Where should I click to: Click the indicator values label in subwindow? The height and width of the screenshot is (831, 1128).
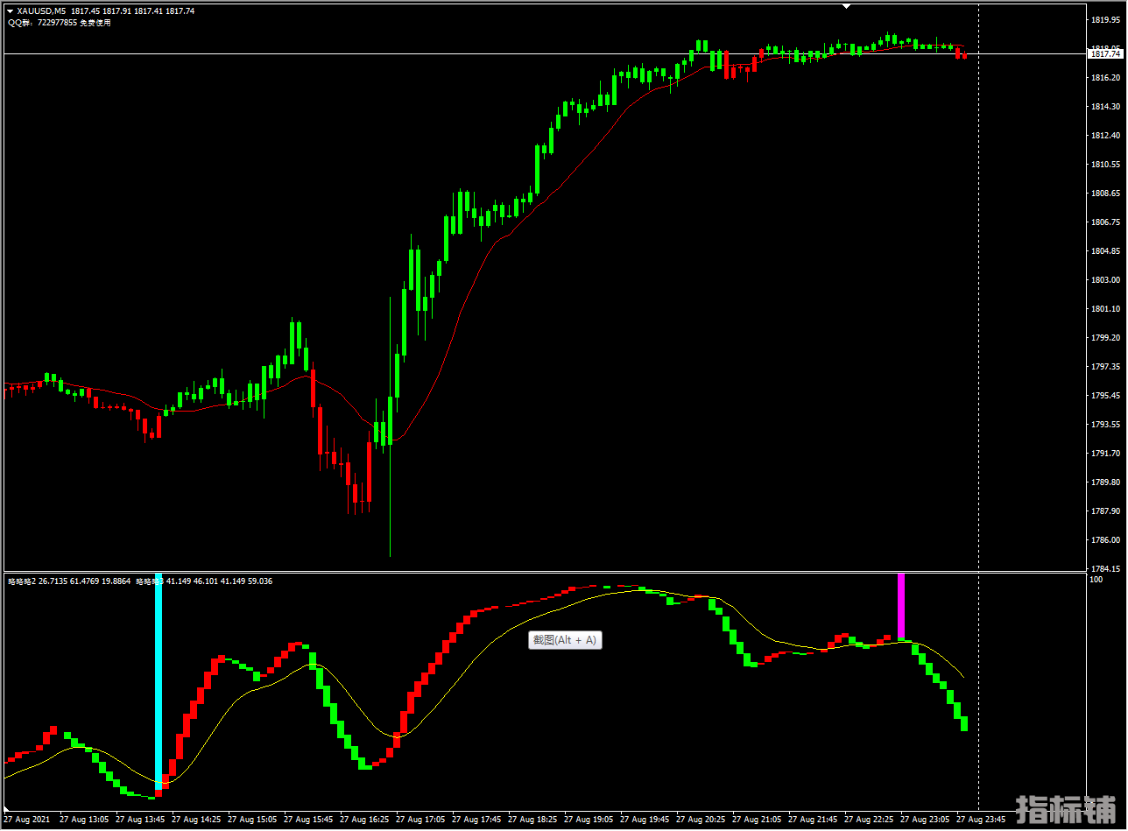pos(140,581)
